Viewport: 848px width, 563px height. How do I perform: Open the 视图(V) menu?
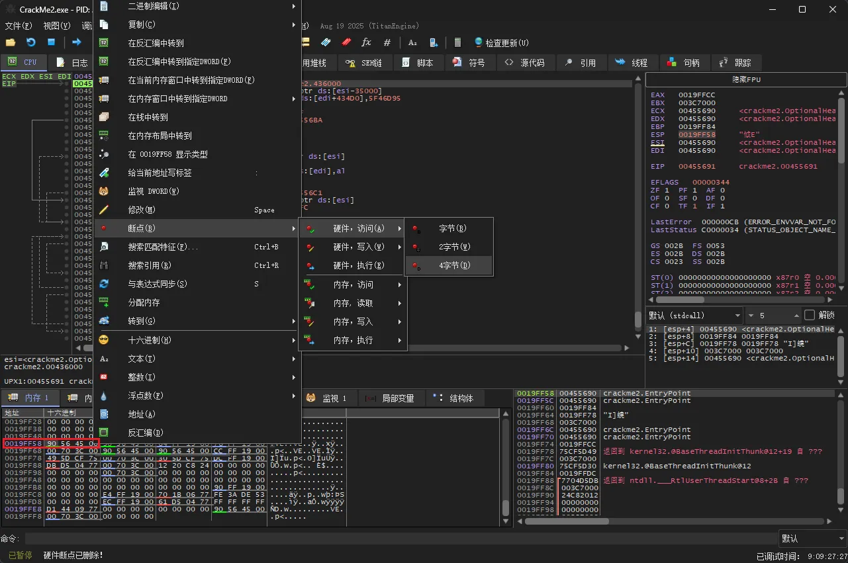(57, 26)
